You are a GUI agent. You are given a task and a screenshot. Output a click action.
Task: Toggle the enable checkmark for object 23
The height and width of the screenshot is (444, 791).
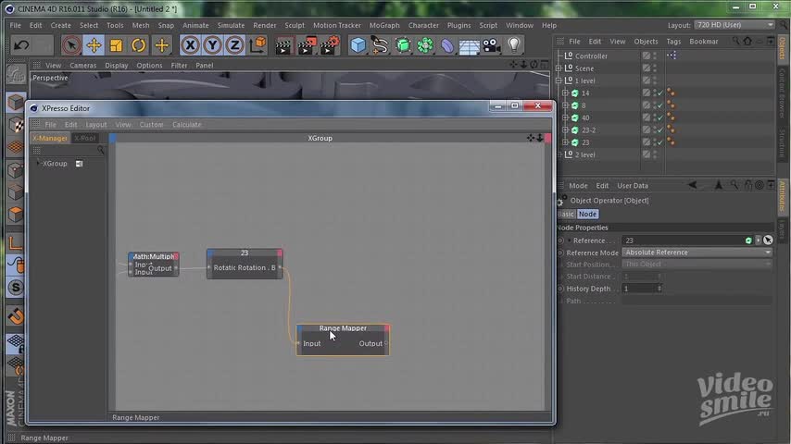[660, 142]
